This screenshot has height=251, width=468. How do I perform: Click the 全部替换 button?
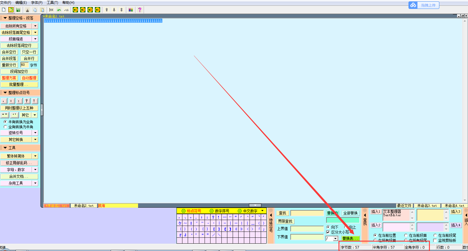(350, 213)
